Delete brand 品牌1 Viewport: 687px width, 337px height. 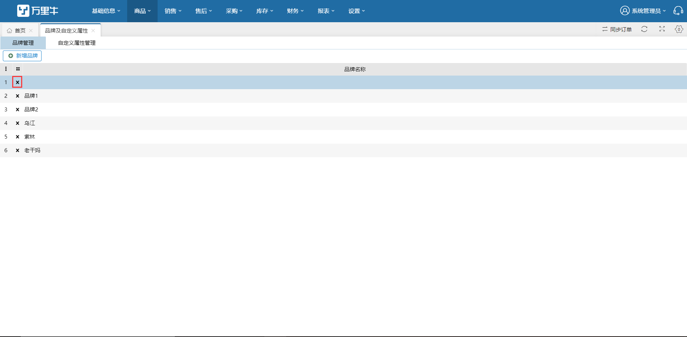tap(18, 96)
